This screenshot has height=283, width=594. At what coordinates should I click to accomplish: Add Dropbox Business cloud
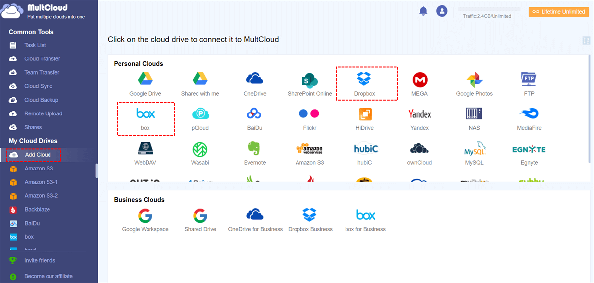tap(310, 220)
